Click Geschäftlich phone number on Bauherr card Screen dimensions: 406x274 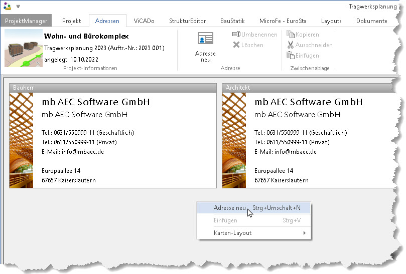[x=88, y=133]
